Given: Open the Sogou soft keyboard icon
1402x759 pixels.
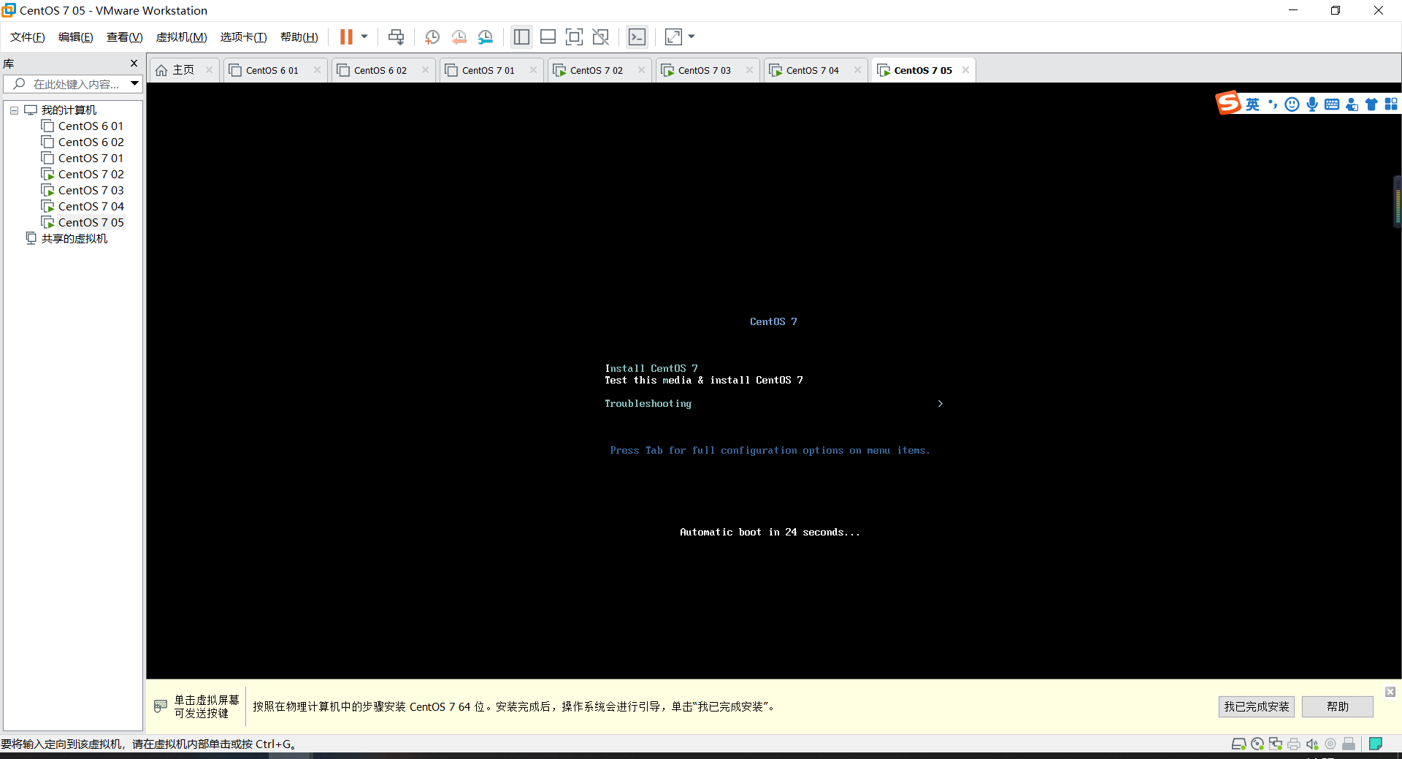Looking at the screenshot, I should tap(1332, 104).
